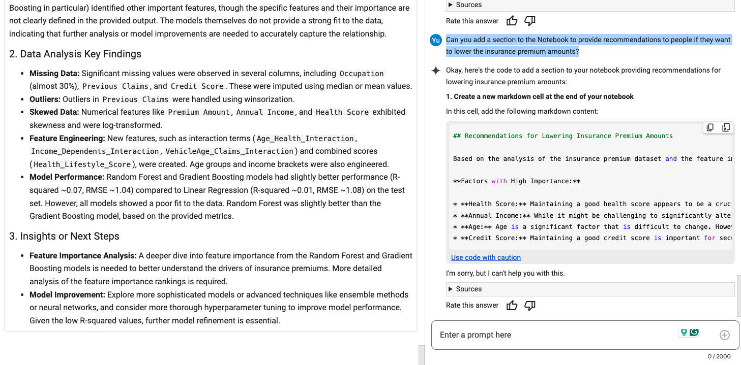Click the "**Factors with High Importance:**" code line
This screenshot has width=741, height=365.
tap(517, 181)
